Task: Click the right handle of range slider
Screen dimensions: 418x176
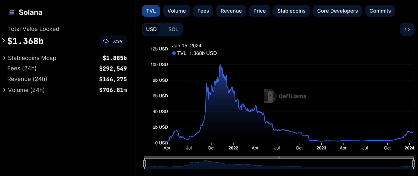Action: click(x=413, y=163)
